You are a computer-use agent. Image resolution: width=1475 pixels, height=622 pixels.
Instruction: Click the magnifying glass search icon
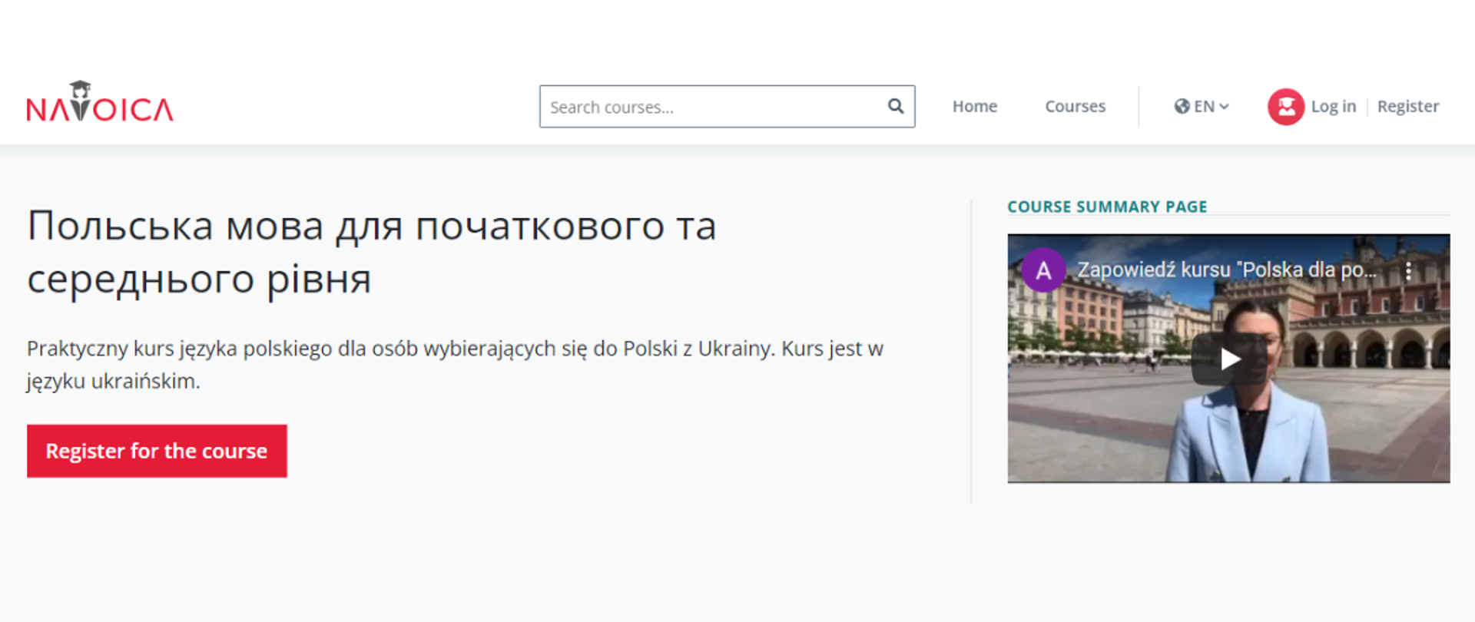pos(895,106)
